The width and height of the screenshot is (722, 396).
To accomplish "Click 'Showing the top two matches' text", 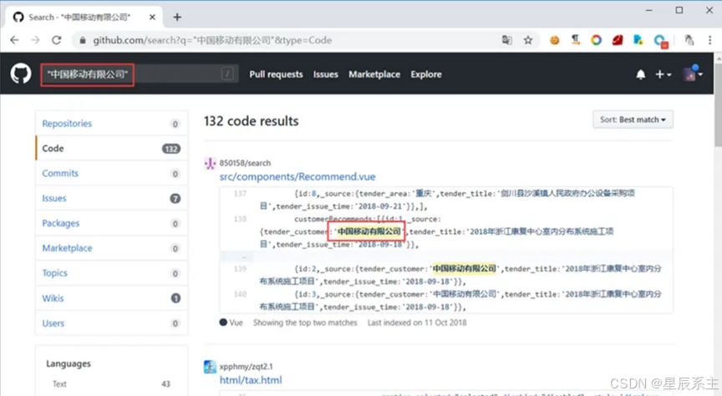I will (x=305, y=322).
